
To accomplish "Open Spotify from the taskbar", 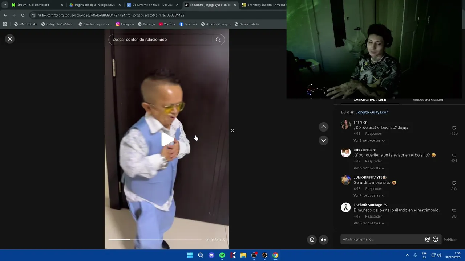I will 222,255.
